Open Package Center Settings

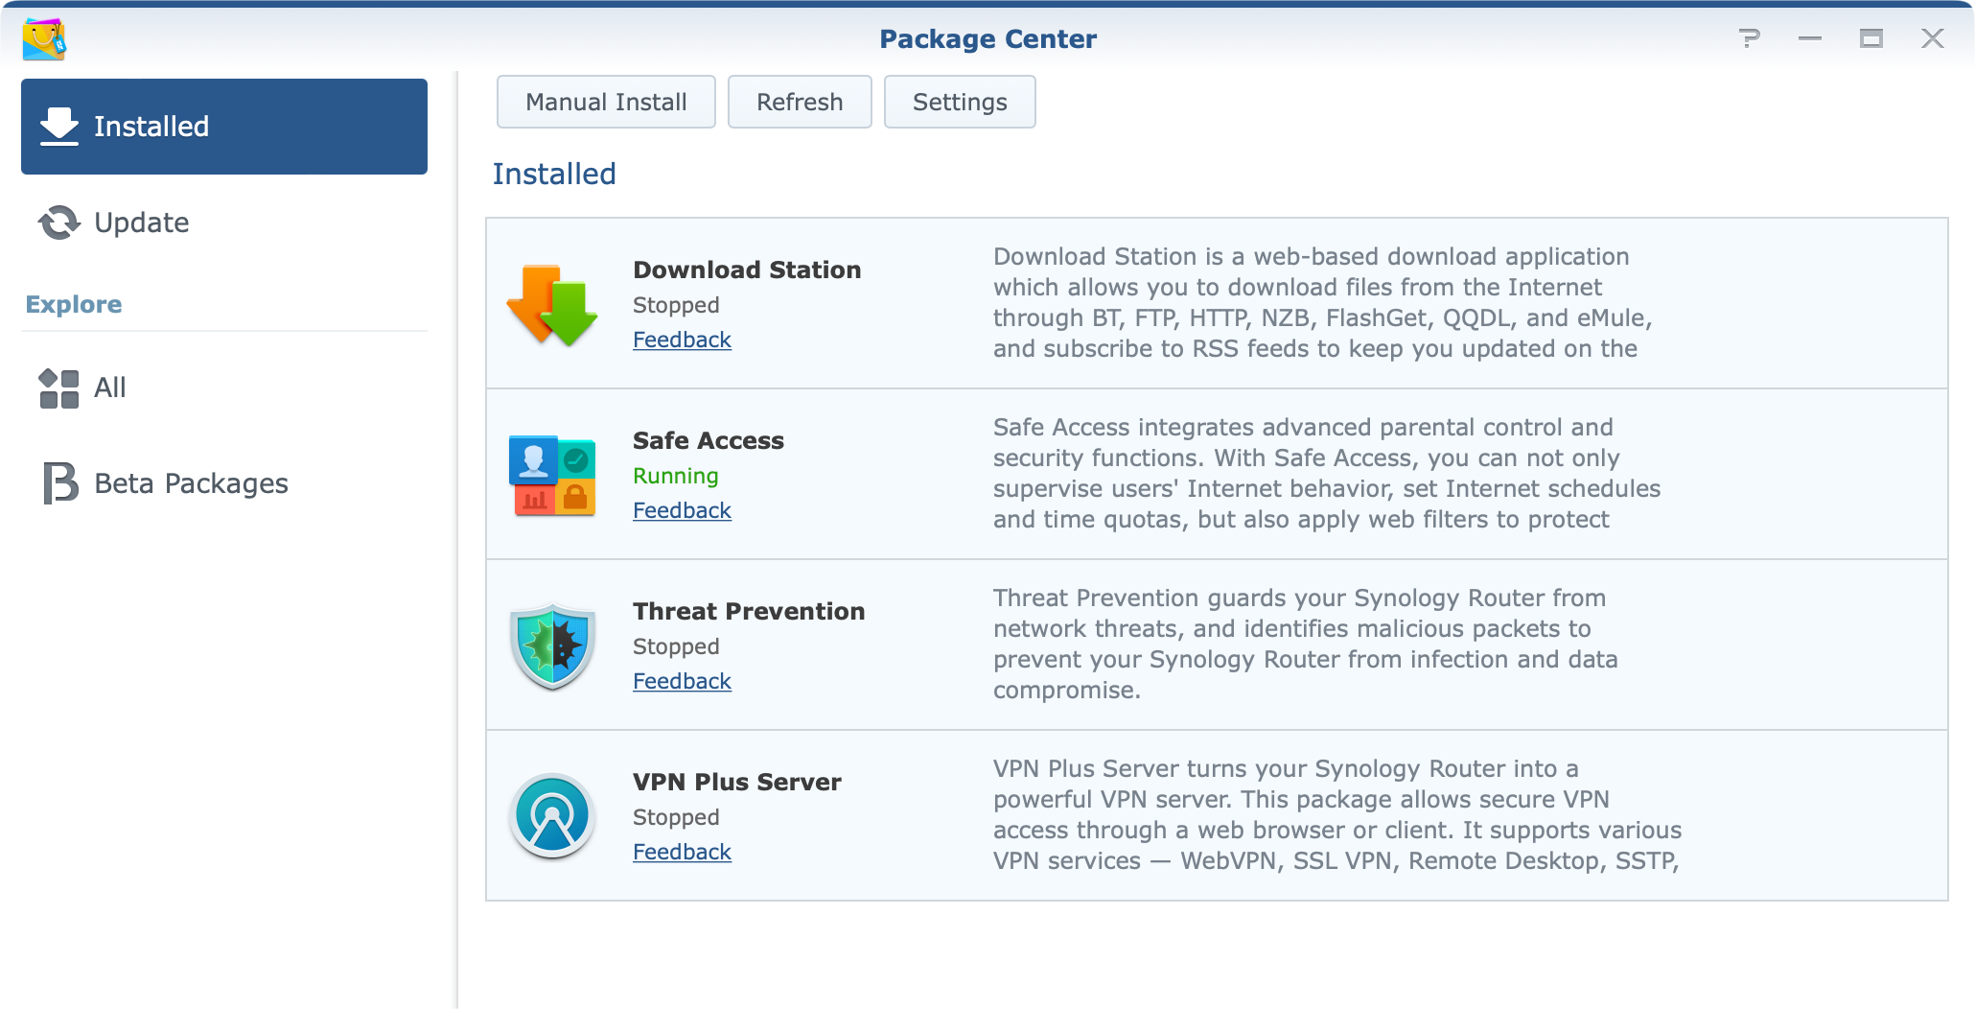(x=960, y=102)
